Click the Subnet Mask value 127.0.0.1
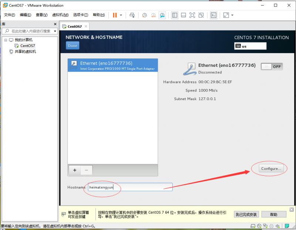296x230 pixels. [207, 99]
